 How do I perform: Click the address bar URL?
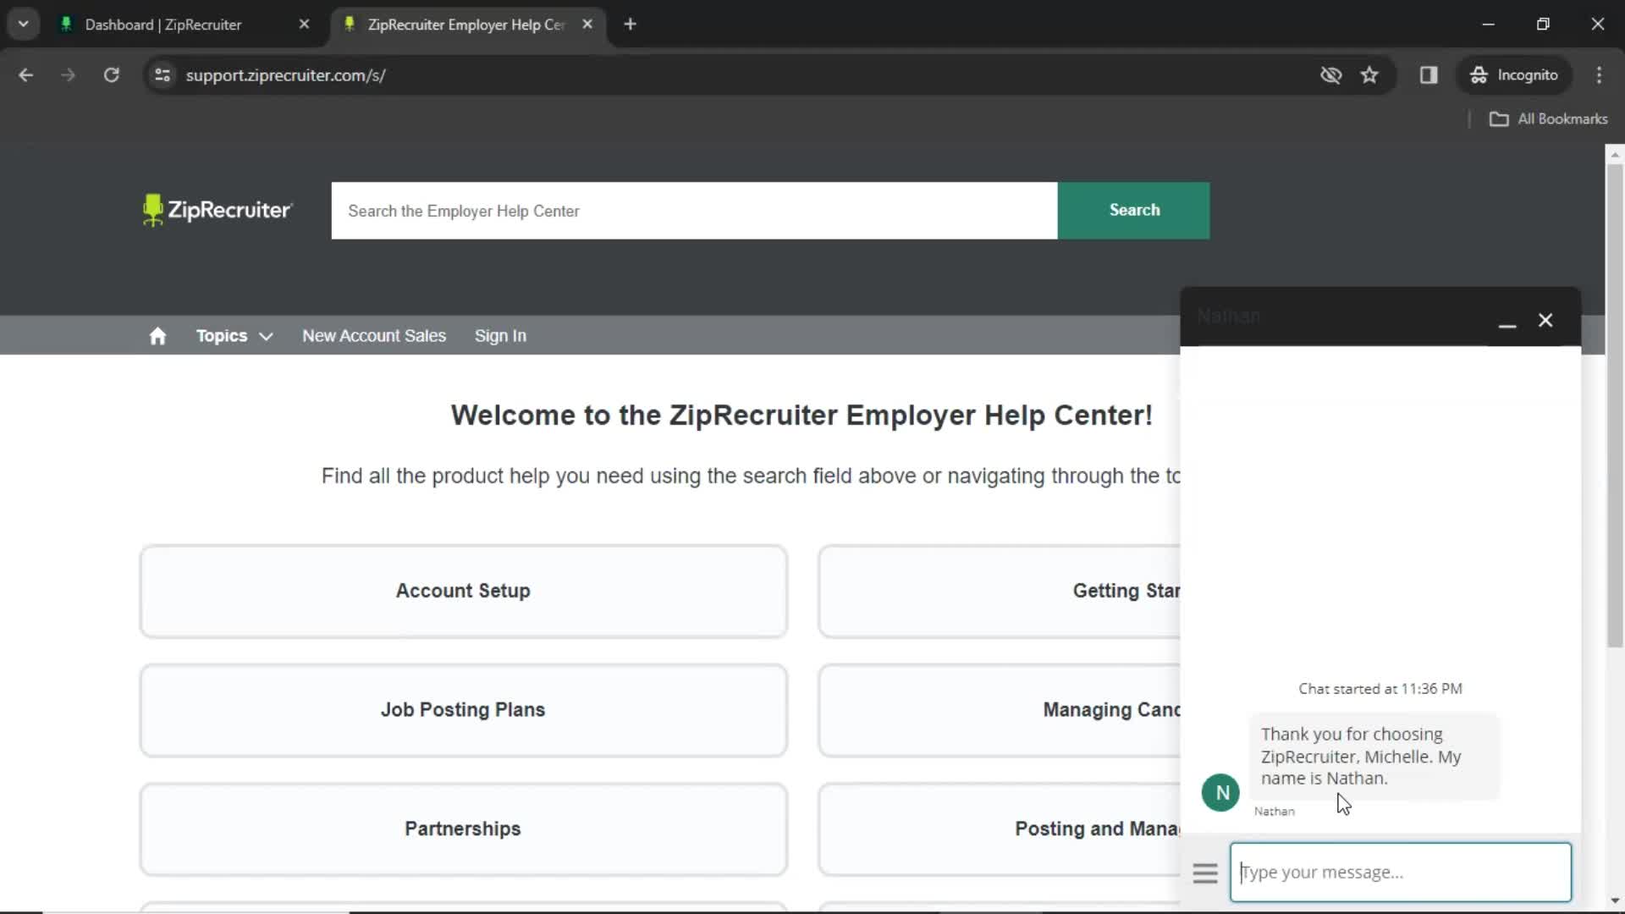pos(286,75)
